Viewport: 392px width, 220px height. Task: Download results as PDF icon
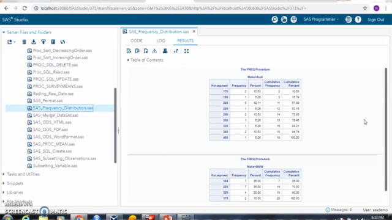(x=137, y=51)
